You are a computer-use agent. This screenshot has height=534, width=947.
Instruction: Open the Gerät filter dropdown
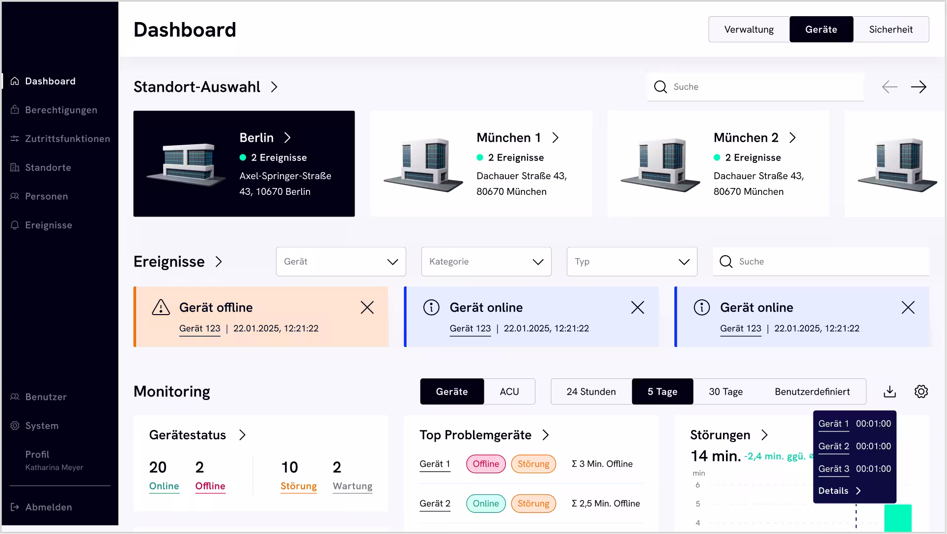[341, 262]
